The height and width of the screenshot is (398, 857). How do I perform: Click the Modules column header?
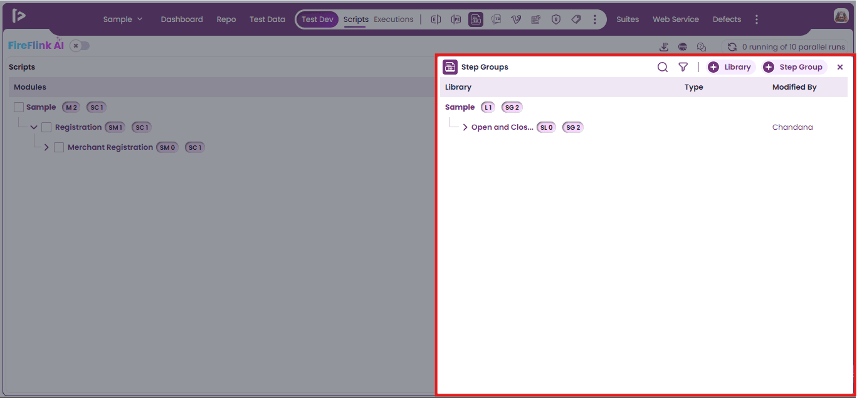point(30,87)
